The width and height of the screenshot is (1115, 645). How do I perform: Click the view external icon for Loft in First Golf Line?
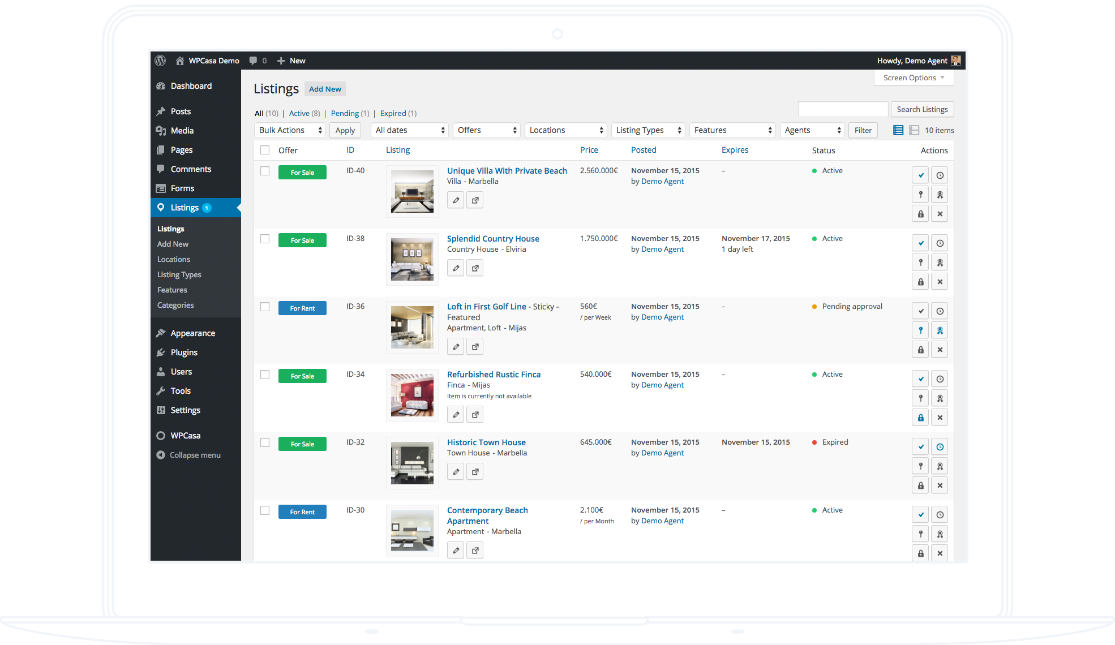[475, 347]
